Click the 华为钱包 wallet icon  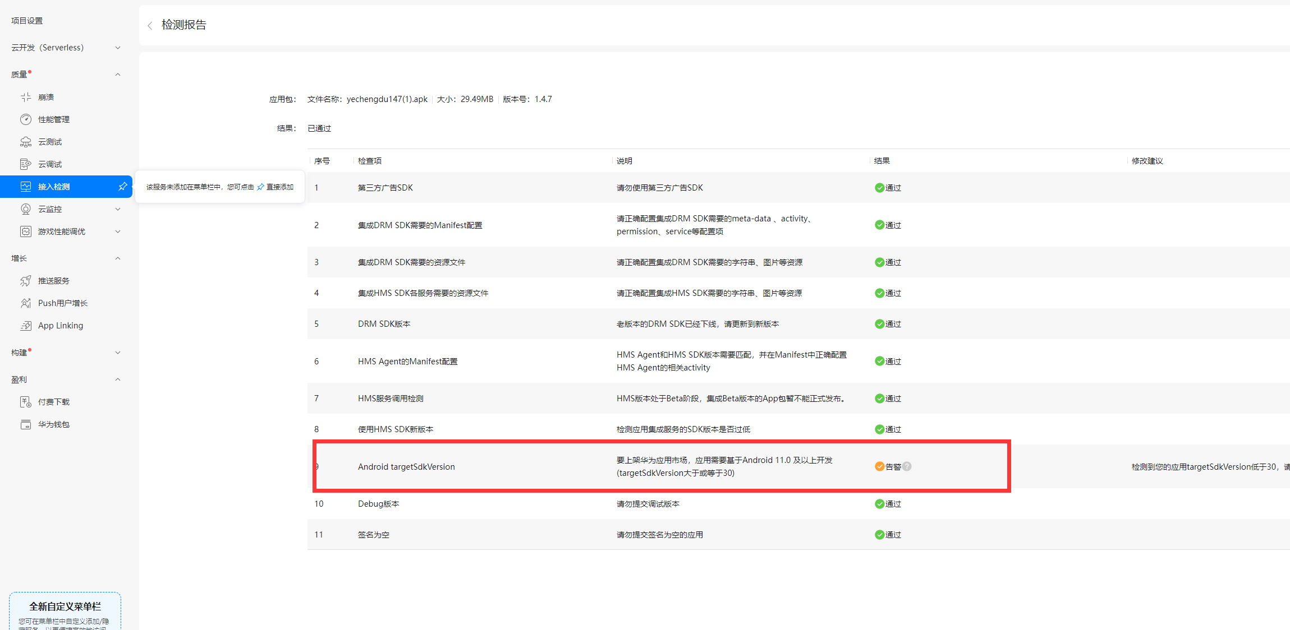tap(26, 424)
